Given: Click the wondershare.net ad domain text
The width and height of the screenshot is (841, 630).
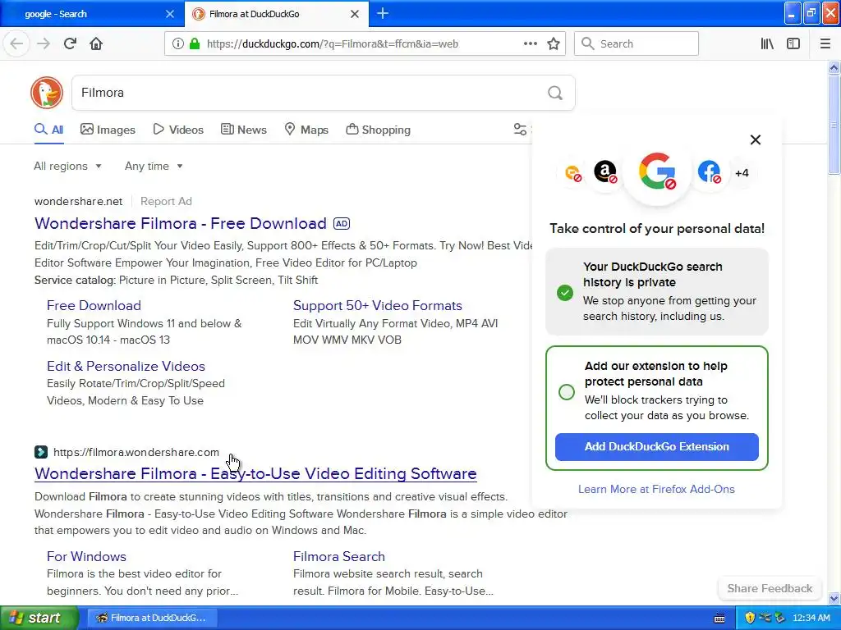Looking at the screenshot, I should (78, 202).
